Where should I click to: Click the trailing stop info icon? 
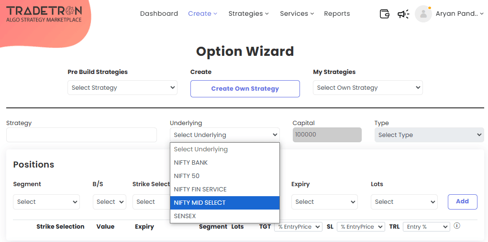click(x=457, y=226)
